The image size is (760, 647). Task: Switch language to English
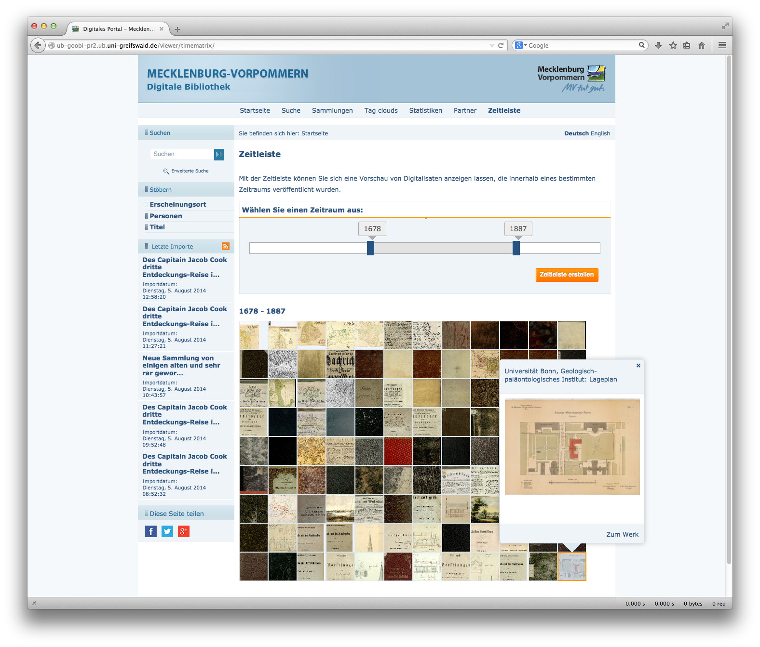[600, 133]
